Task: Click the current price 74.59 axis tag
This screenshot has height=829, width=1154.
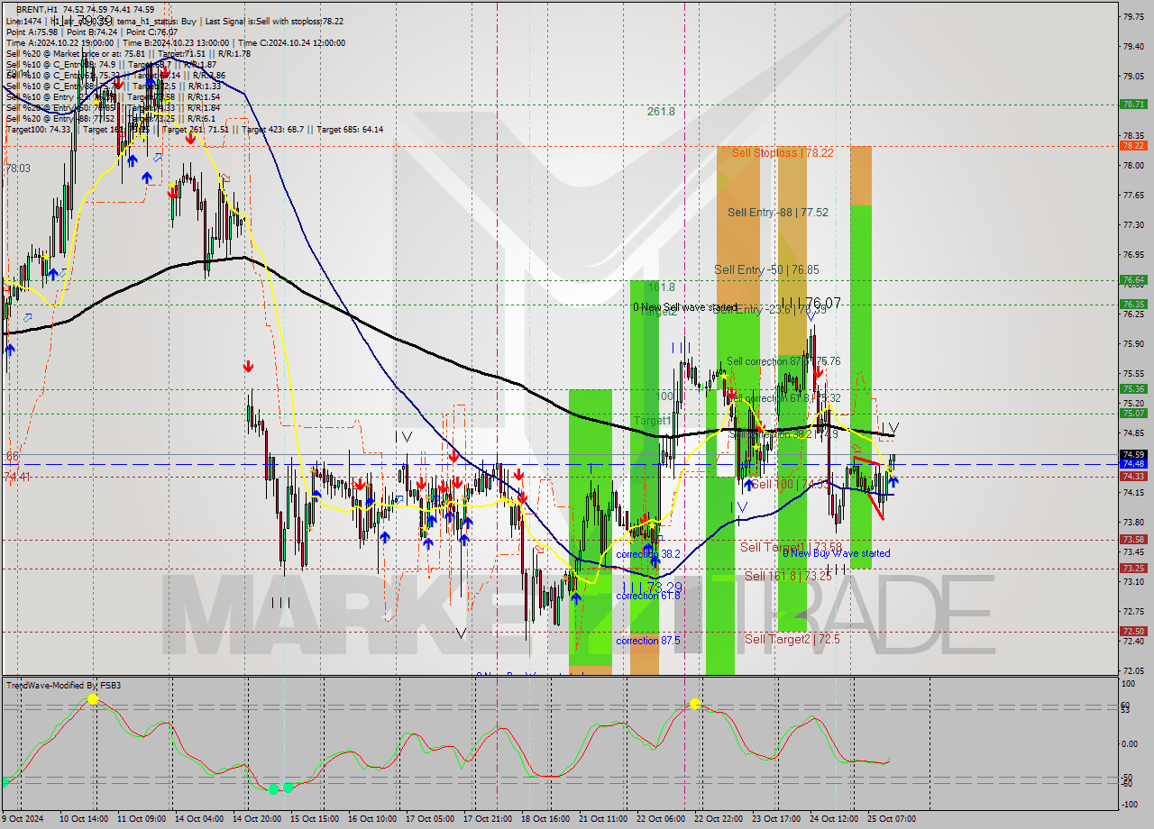Action: 1133,454
